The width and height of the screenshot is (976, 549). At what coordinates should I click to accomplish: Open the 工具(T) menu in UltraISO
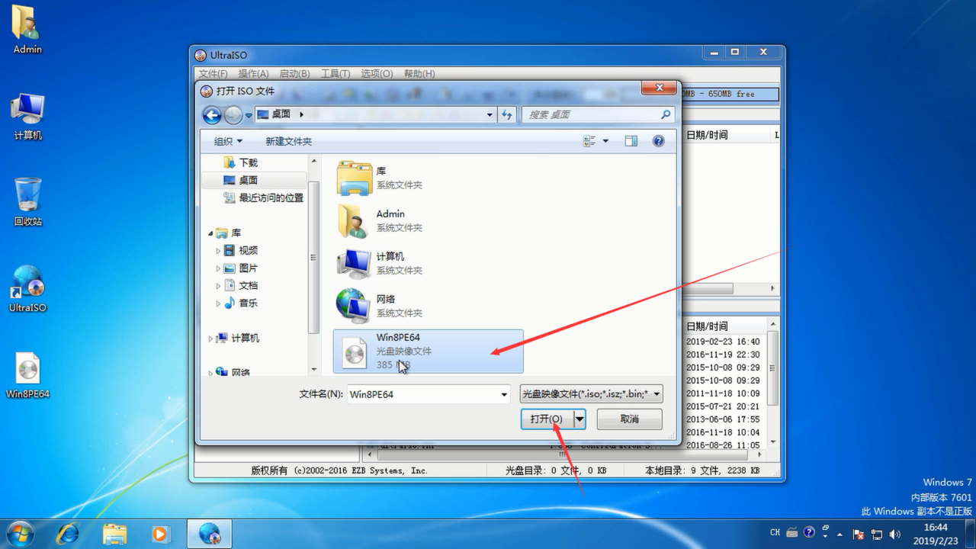[335, 73]
